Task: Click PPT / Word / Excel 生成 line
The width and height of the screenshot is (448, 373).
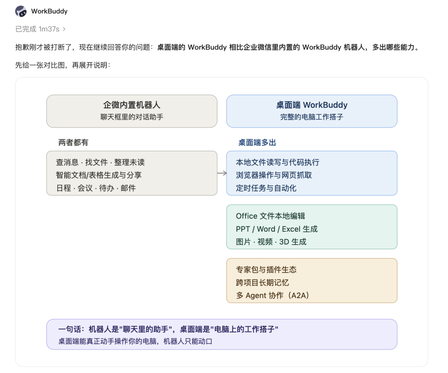Action: 277,229
